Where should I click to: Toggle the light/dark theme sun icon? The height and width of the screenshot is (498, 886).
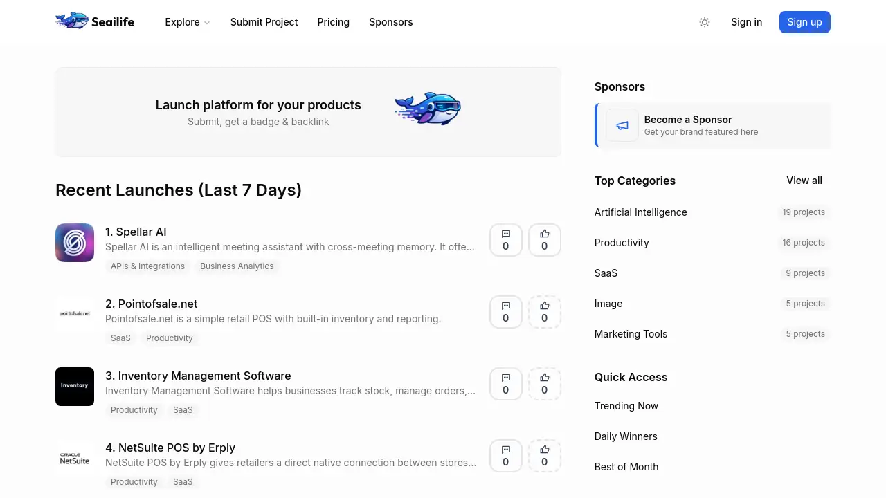click(x=705, y=22)
